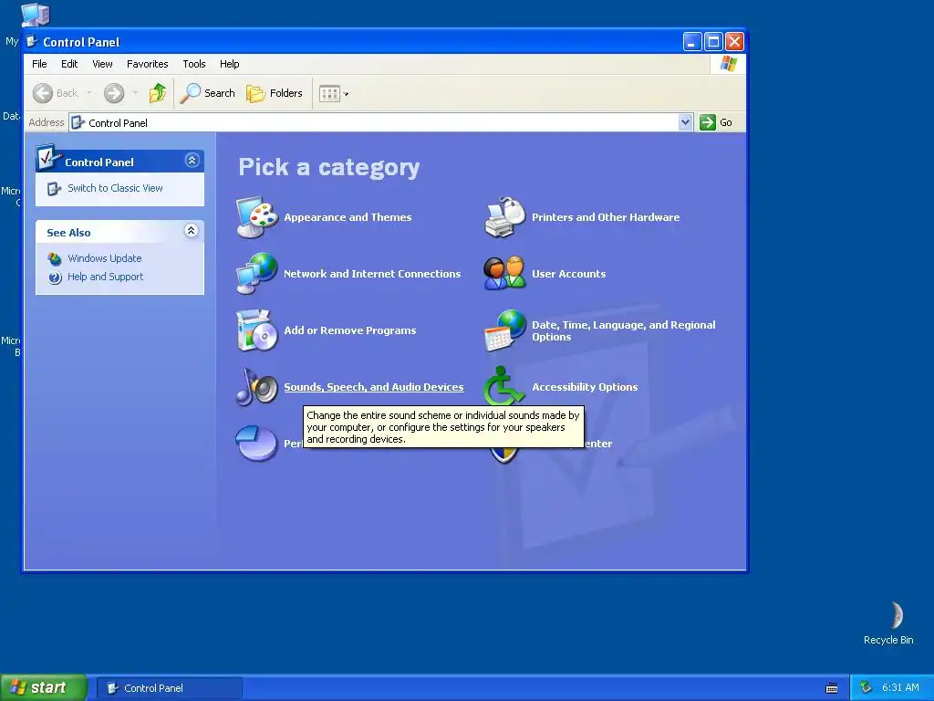934x701 pixels.
Task: Open the Accessibility Options wheelchair icon
Action: 503,385
